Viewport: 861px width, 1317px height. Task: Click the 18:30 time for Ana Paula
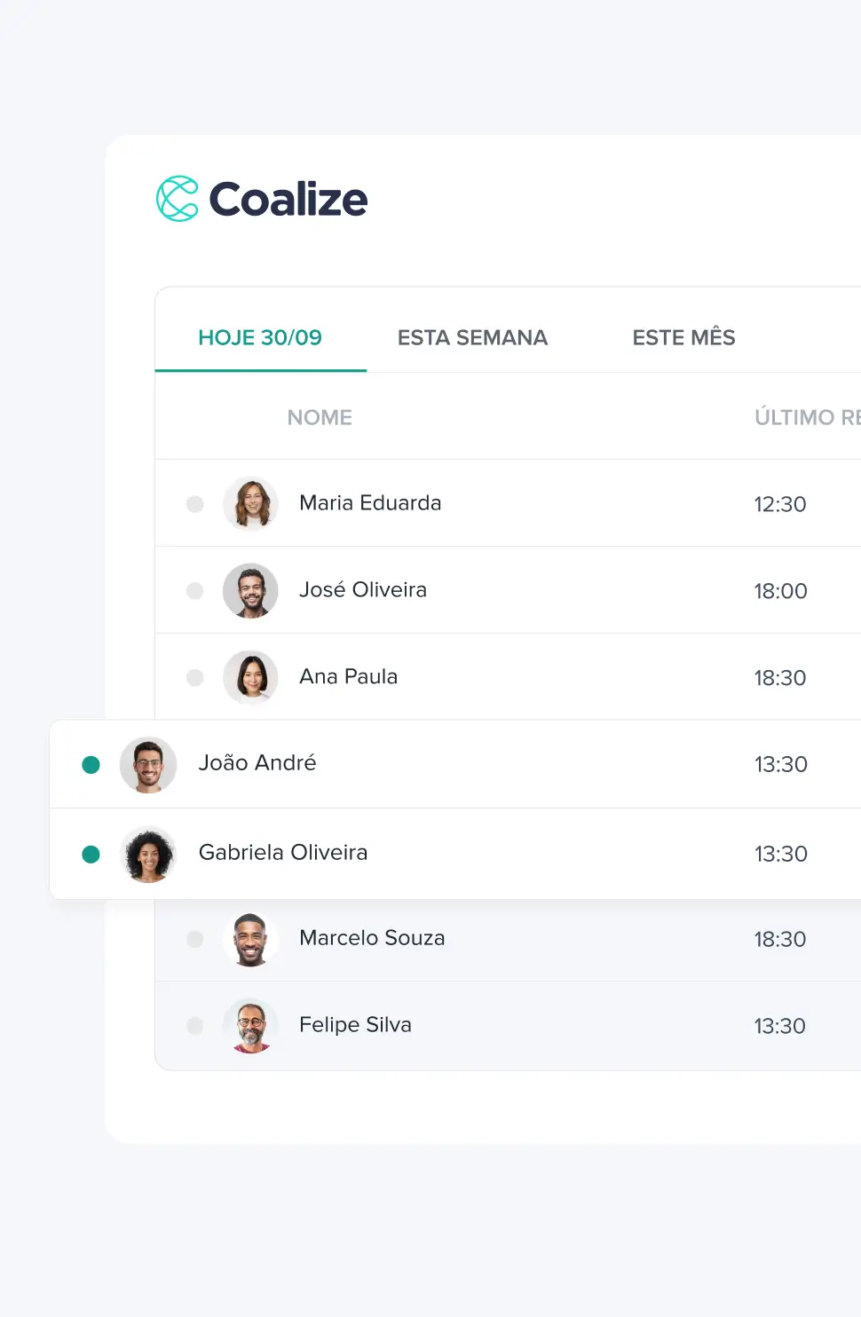pyautogui.click(x=780, y=678)
